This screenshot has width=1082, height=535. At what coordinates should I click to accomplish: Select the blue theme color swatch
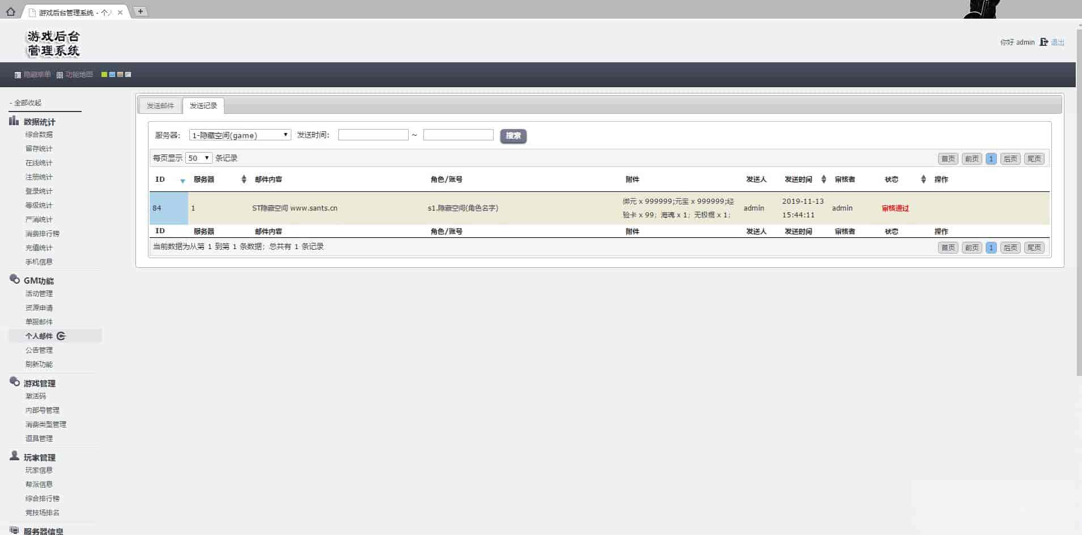coord(112,75)
